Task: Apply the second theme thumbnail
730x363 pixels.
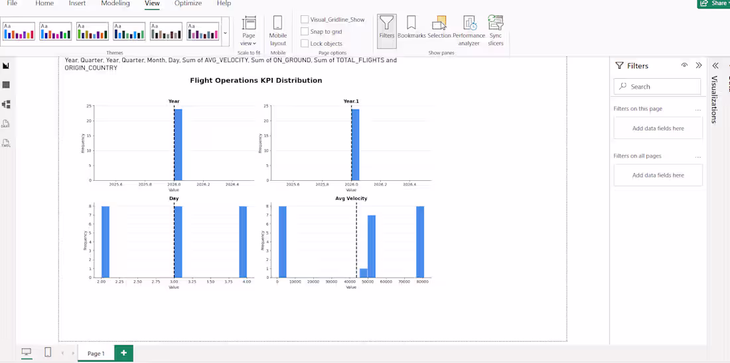Action: pos(55,31)
